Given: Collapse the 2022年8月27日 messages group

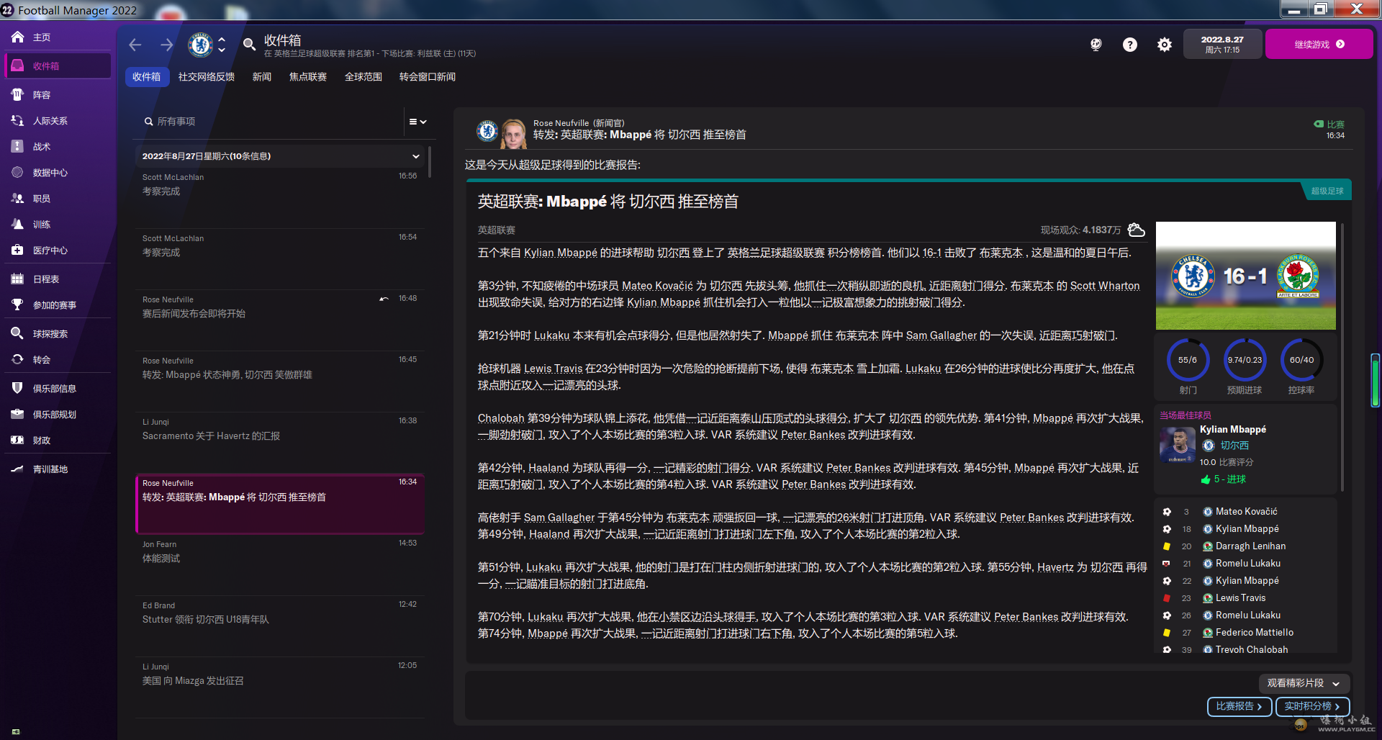Looking at the screenshot, I should tap(415, 156).
